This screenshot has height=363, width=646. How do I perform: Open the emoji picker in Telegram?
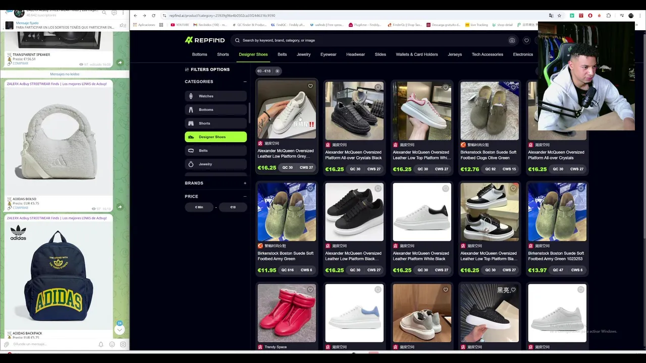(112, 344)
